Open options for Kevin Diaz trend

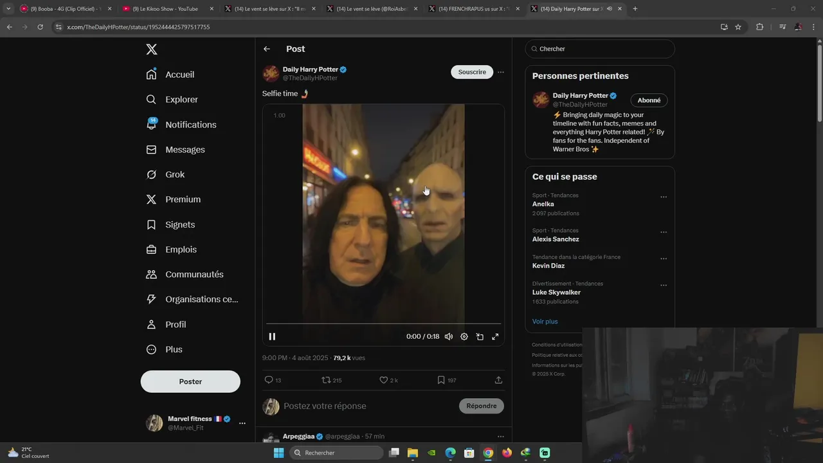point(664,259)
